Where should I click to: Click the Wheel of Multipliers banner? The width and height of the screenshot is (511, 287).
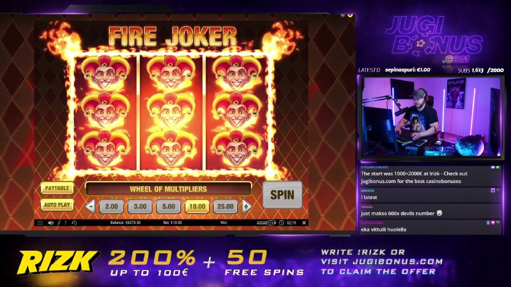pyautogui.click(x=168, y=189)
